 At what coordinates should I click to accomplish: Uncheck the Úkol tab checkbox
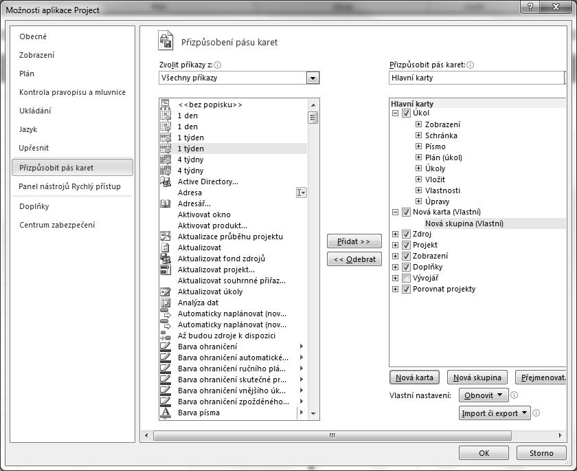coord(406,113)
